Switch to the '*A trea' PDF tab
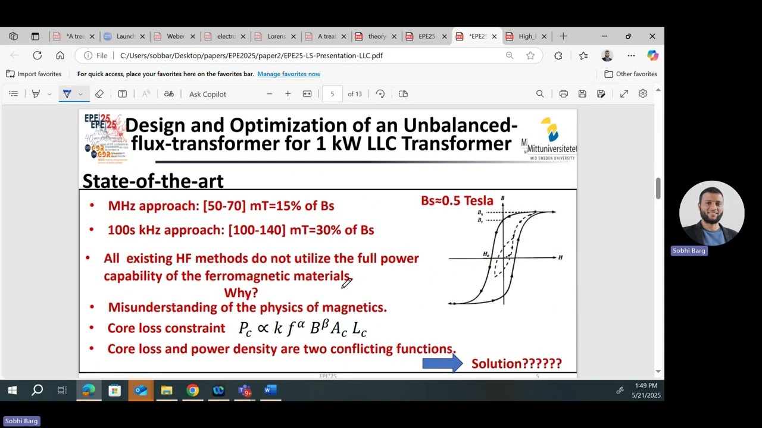 point(74,36)
